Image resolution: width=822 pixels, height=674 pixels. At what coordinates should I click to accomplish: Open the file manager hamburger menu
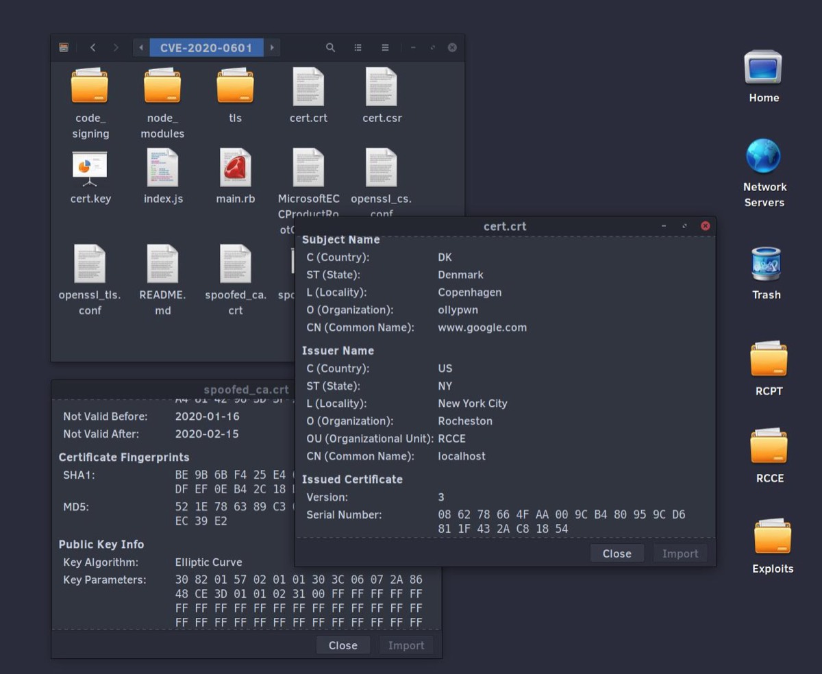pos(385,48)
